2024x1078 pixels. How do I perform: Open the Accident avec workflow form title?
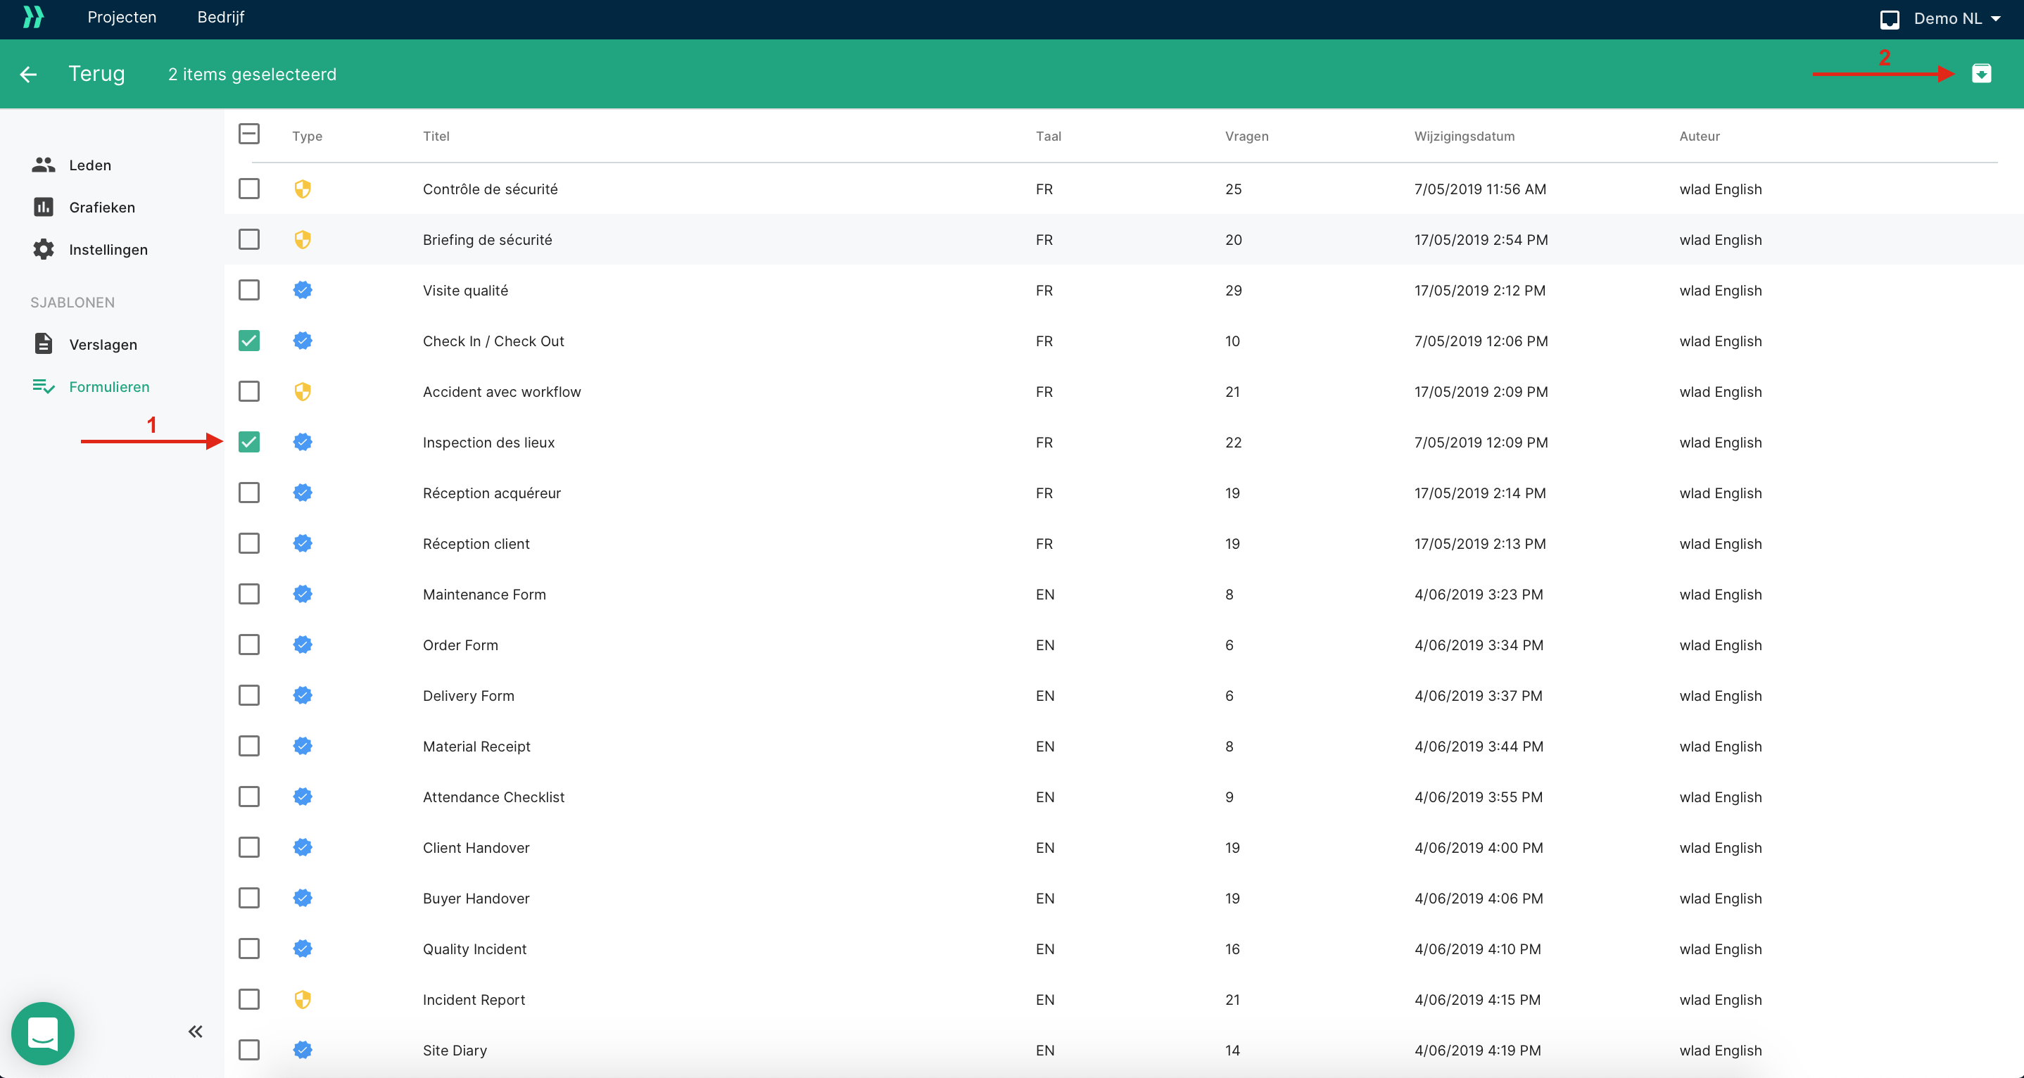[502, 392]
